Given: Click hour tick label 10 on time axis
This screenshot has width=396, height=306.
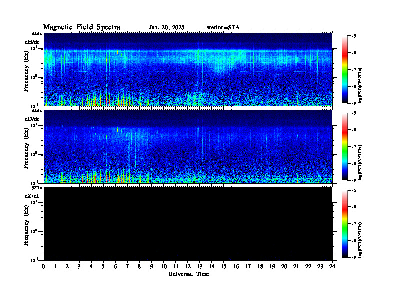Looking at the screenshot, I should coord(164,266).
